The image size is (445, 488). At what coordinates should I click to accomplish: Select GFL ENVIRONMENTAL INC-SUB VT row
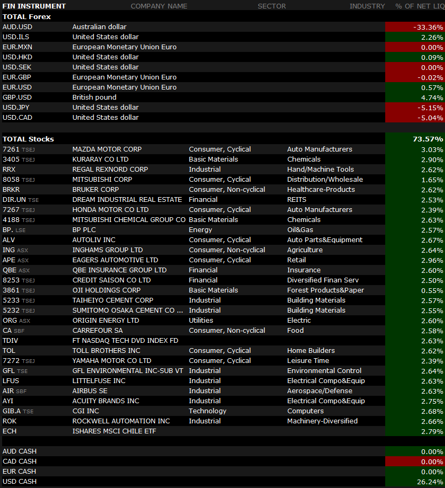[222, 371]
